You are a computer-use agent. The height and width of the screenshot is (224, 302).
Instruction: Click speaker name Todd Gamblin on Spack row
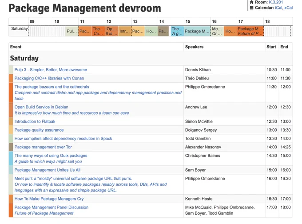(198, 138)
